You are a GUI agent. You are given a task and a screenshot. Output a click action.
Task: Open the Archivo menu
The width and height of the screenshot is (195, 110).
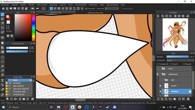(x=5, y=5)
